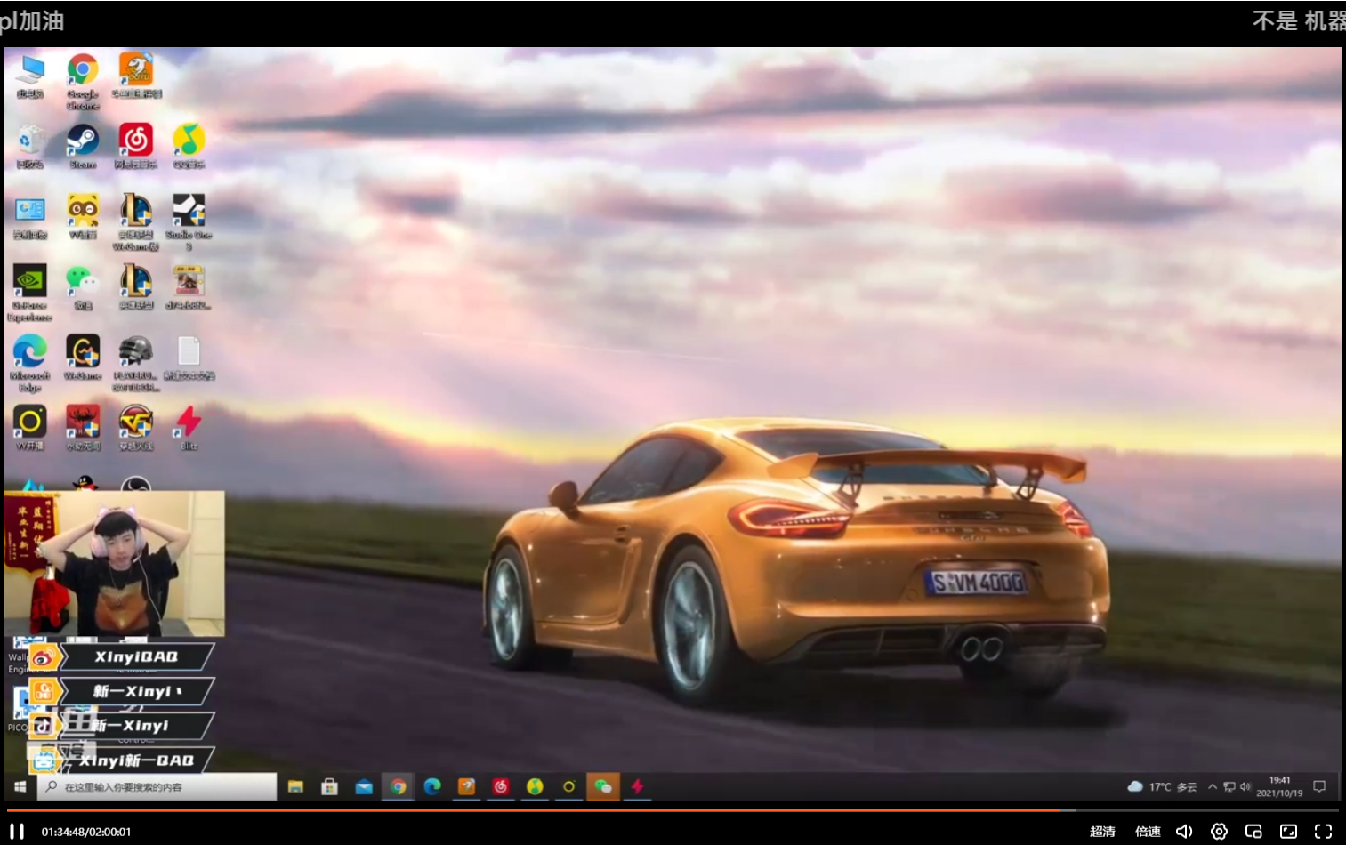
Task: Switch to web-page fullscreen view
Action: coord(1288,831)
